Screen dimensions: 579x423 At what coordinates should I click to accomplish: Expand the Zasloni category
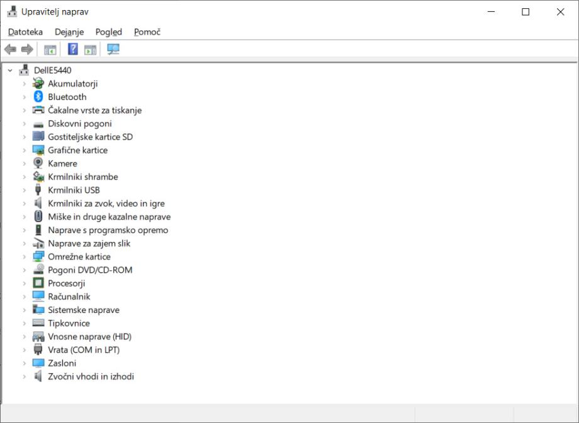[x=24, y=363]
